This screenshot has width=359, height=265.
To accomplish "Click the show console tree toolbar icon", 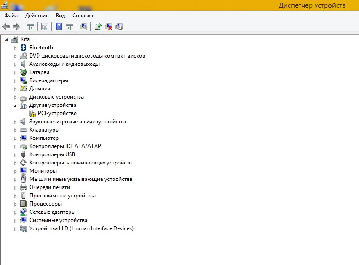I will coord(31,27).
